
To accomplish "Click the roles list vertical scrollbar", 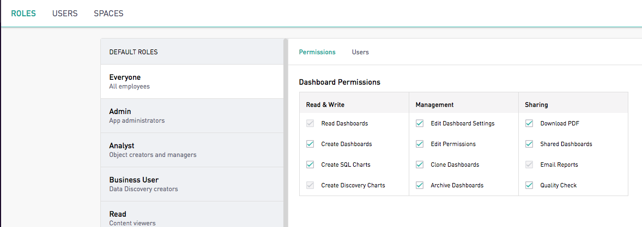I will (x=286, y=133).
